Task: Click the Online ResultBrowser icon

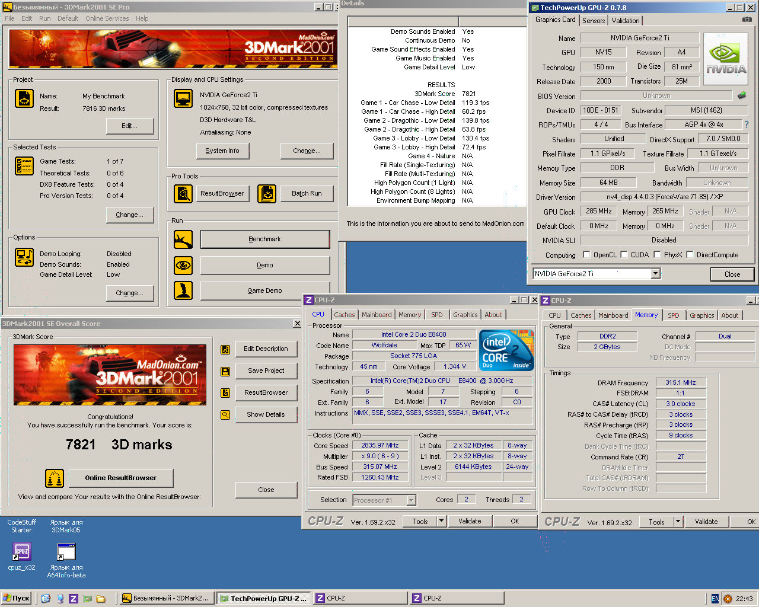Action: 55,478
